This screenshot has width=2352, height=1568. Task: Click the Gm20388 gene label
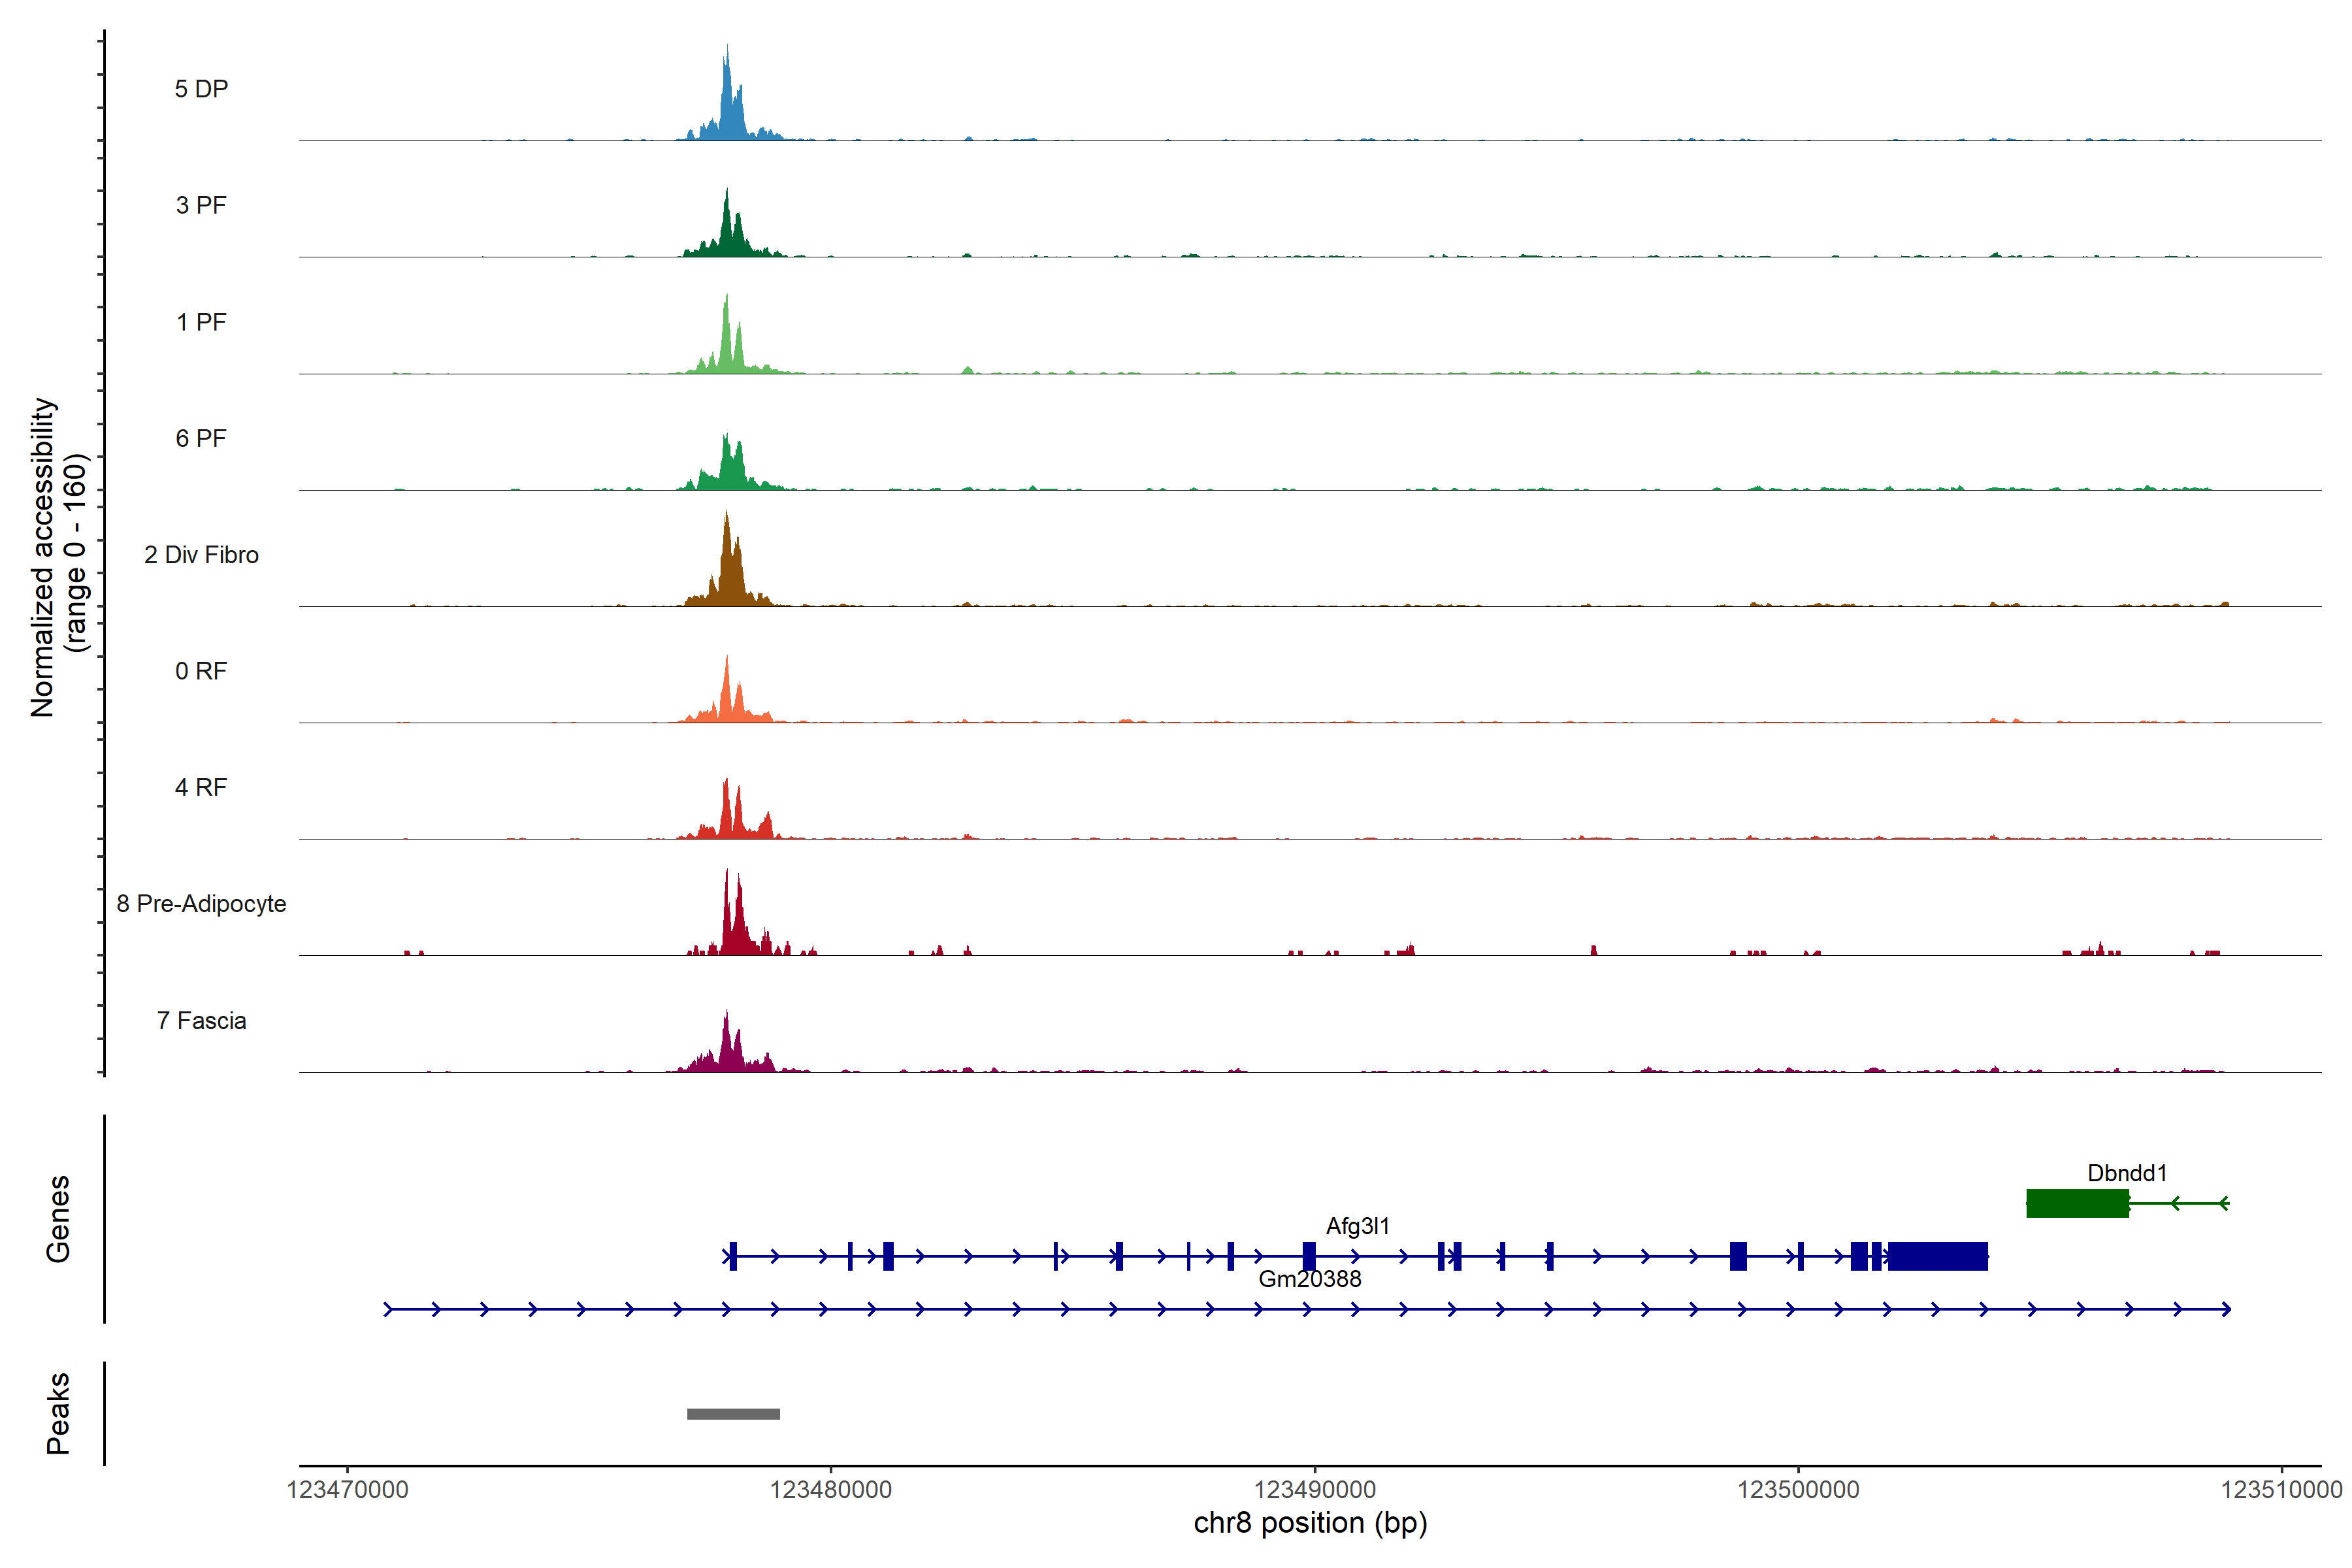(x=1309, y=1279)
